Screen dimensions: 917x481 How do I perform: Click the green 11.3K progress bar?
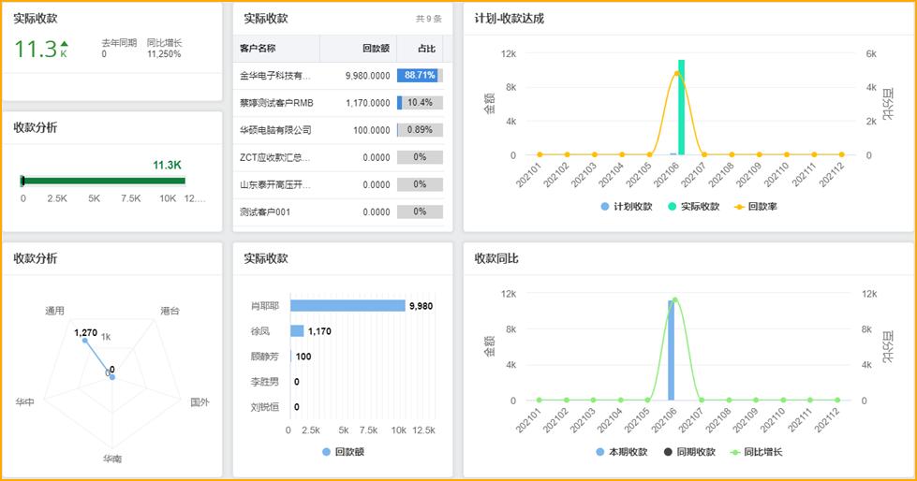click(103, 181)
